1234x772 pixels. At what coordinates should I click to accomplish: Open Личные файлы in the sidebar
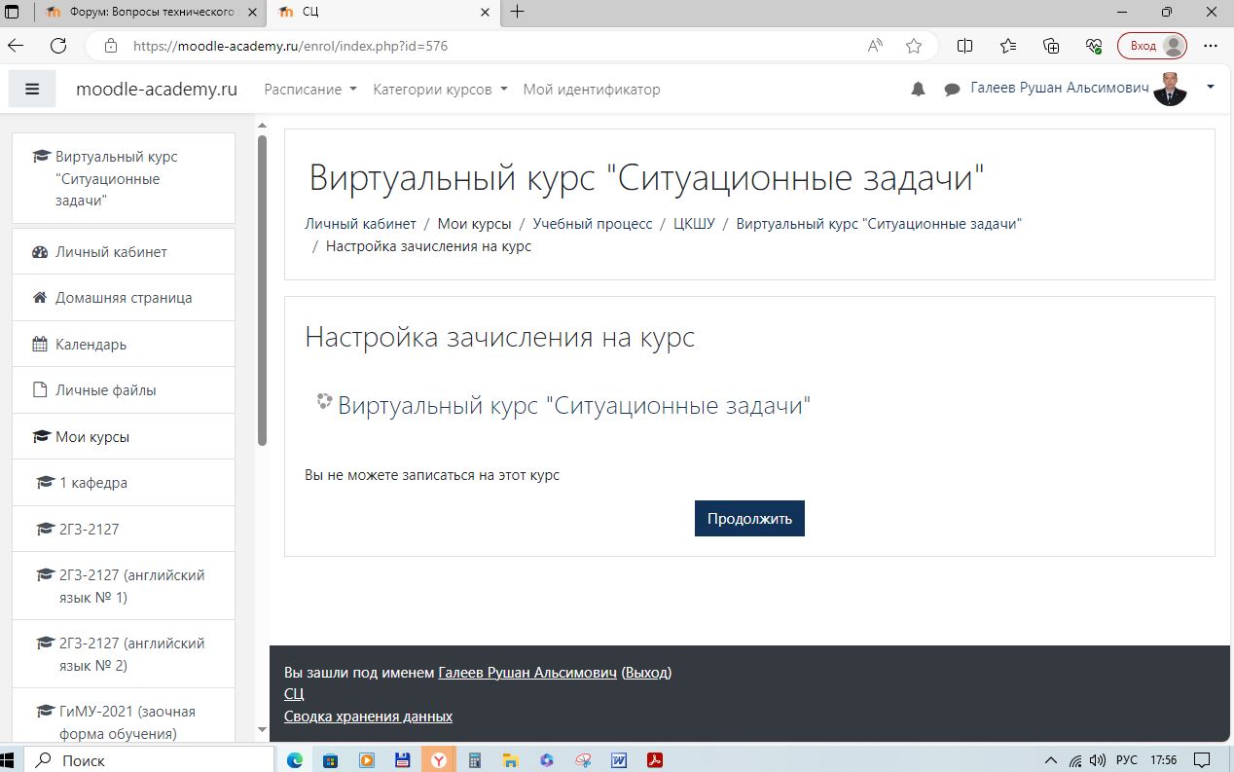[105, 390]
